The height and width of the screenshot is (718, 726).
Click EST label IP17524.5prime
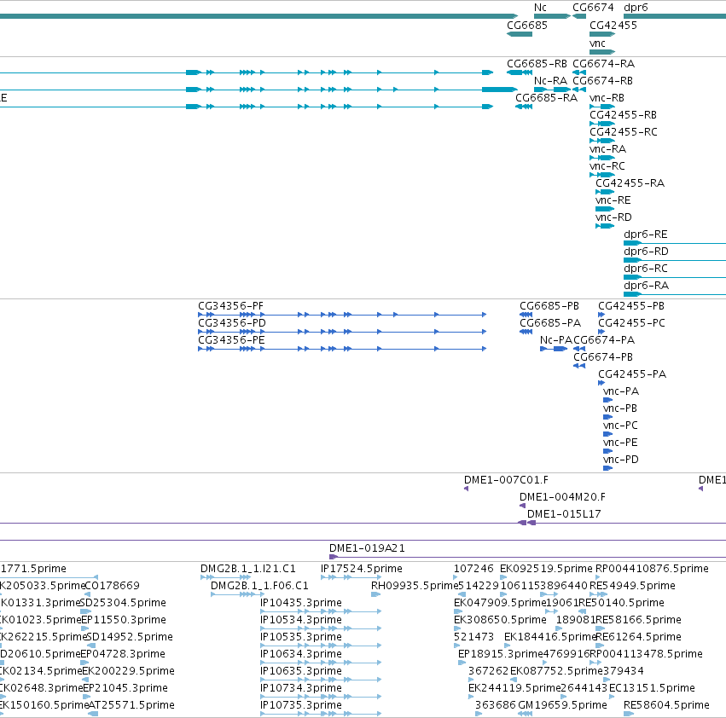click(x=362, y=569)
